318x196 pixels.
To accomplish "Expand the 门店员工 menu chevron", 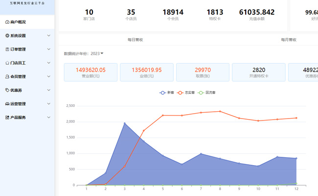I will coord(48,63).
